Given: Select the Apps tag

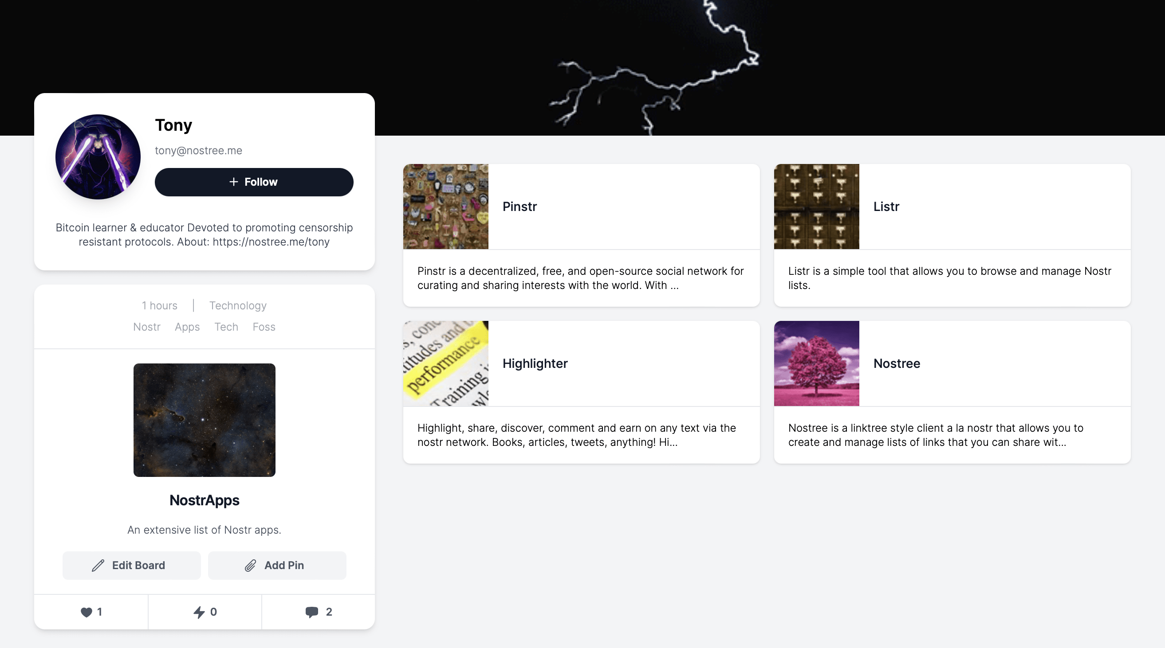Looking at the screenshot, I should 187,327.
